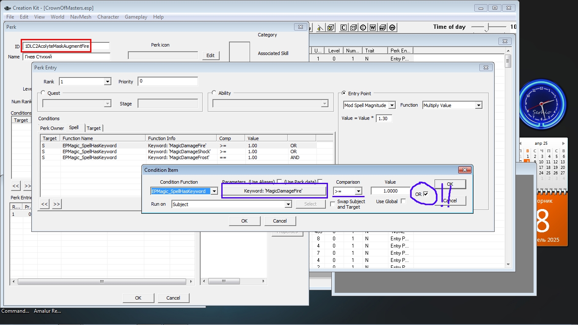Open the Run on Subject dropdown
This screenshot has height=325, width=578.
click(288, 204)
